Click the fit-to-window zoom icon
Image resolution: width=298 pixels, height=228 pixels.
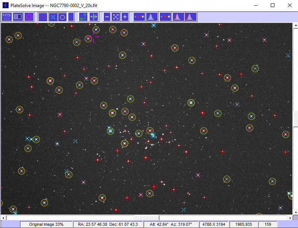[116, 17]
